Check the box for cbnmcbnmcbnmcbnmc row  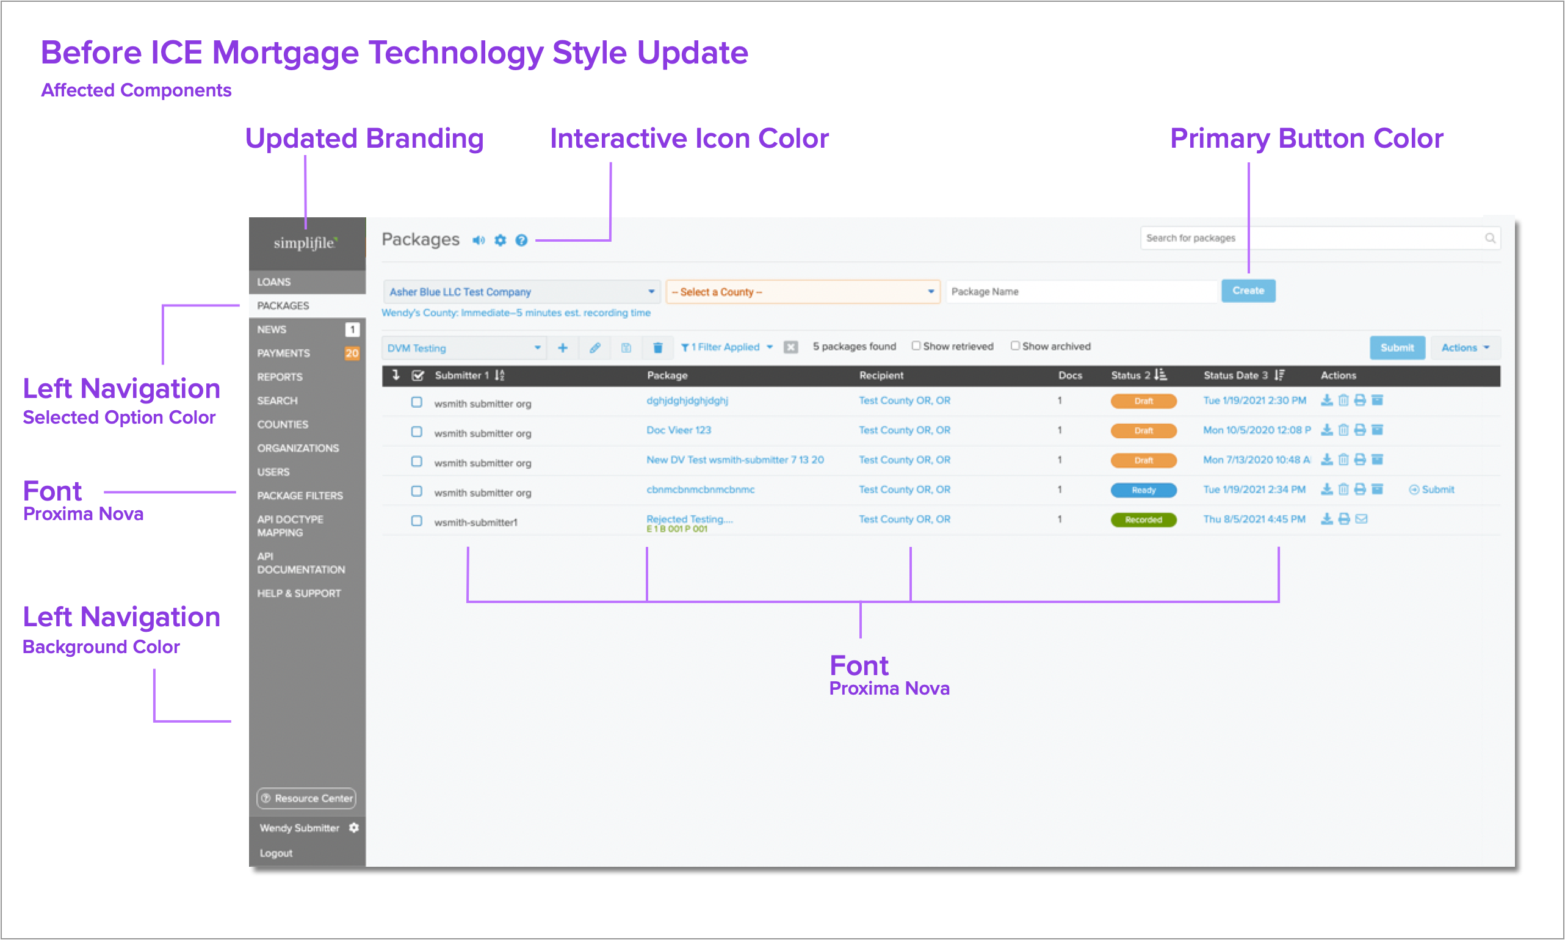pyautogui.click(x=416, y=491)
